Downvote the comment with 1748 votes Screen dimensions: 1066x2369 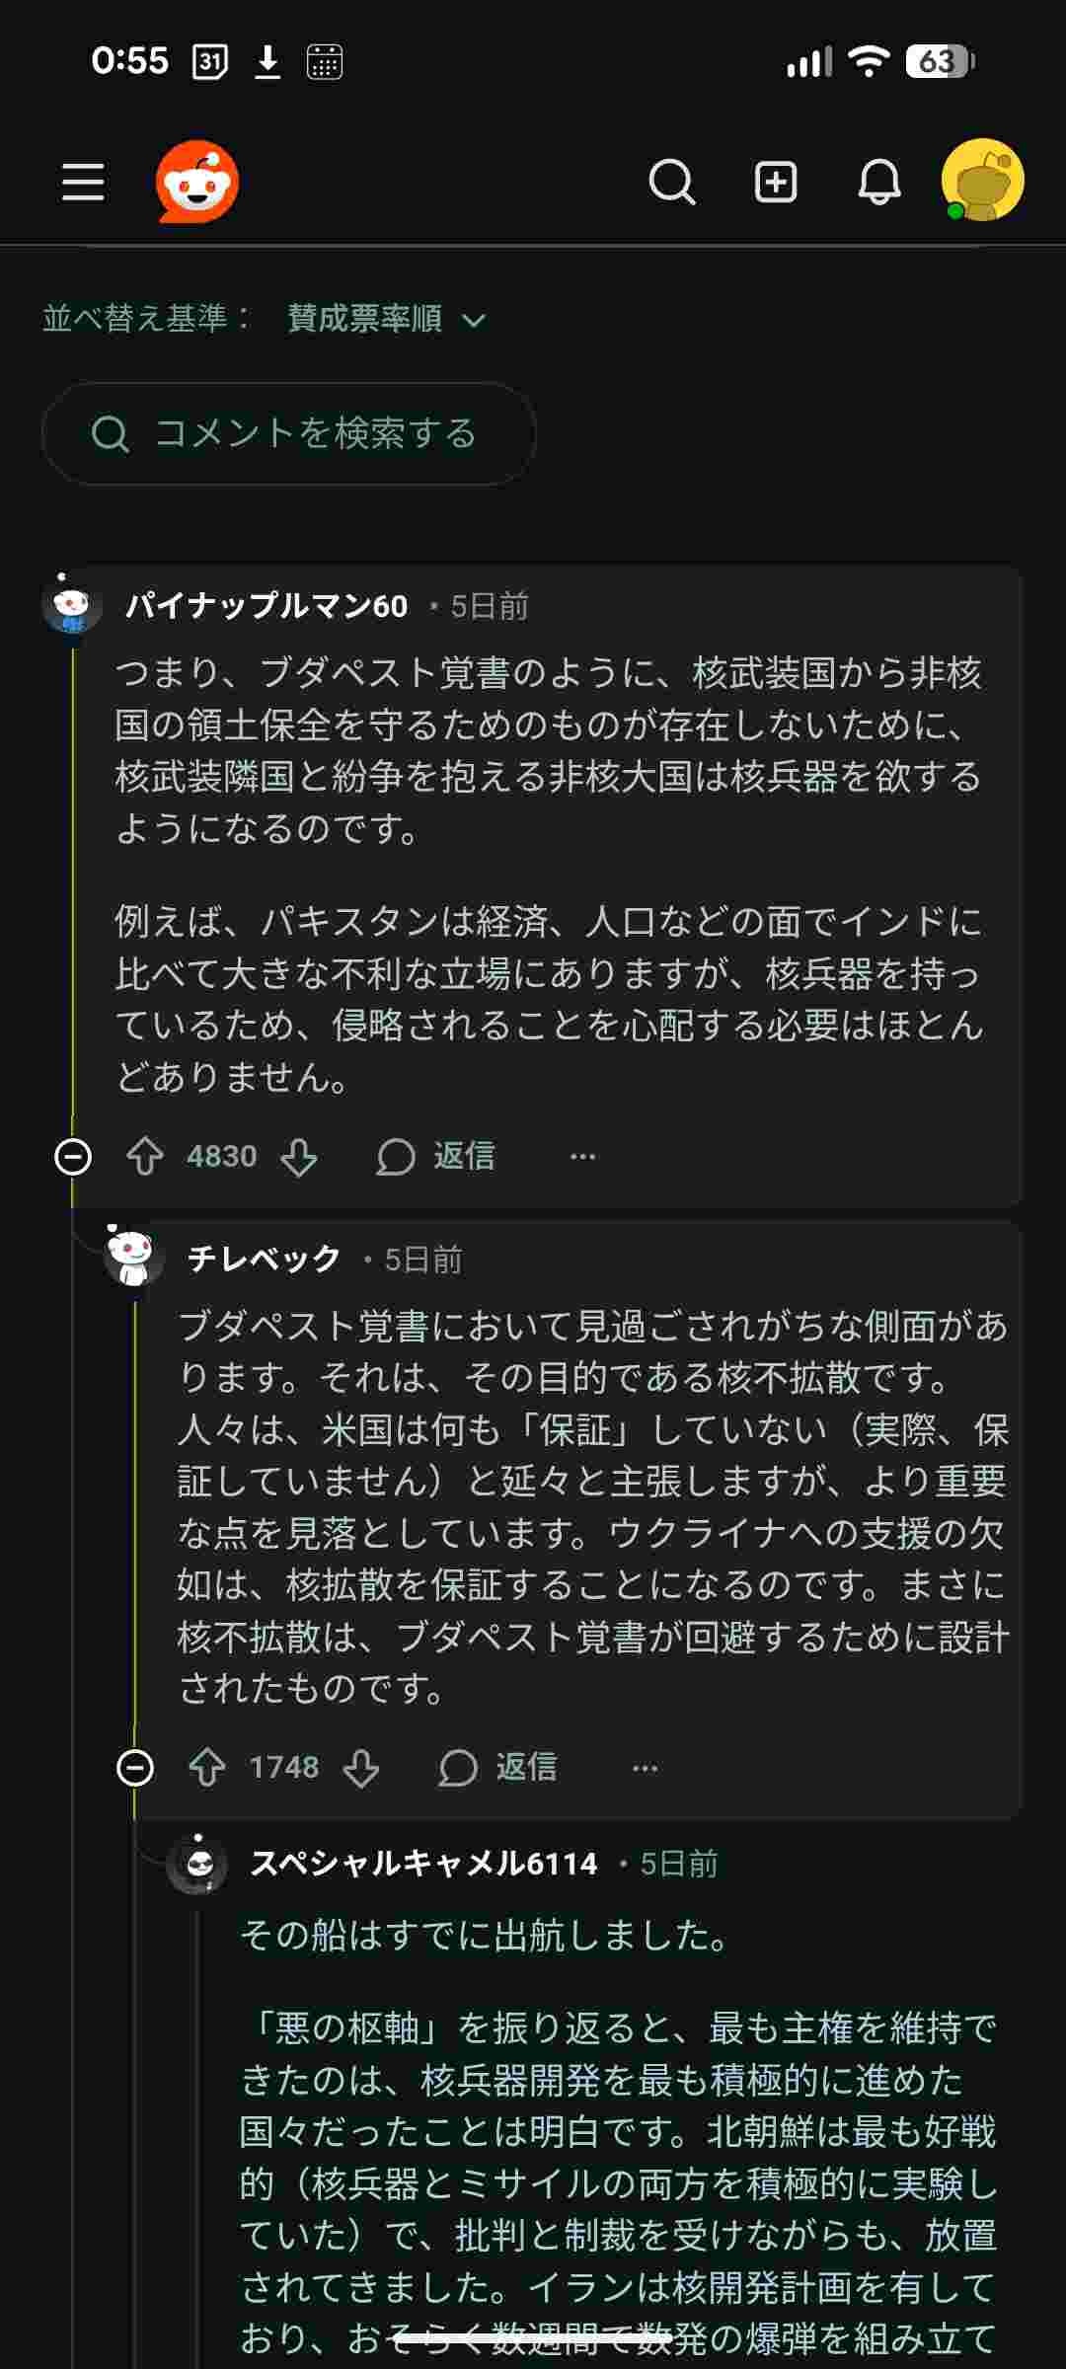coord(361,1767)
